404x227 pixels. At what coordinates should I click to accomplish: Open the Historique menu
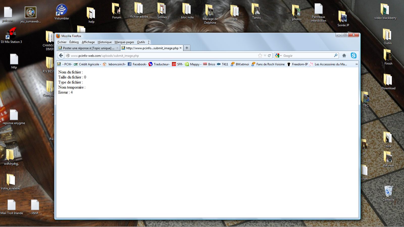point(105,42)
